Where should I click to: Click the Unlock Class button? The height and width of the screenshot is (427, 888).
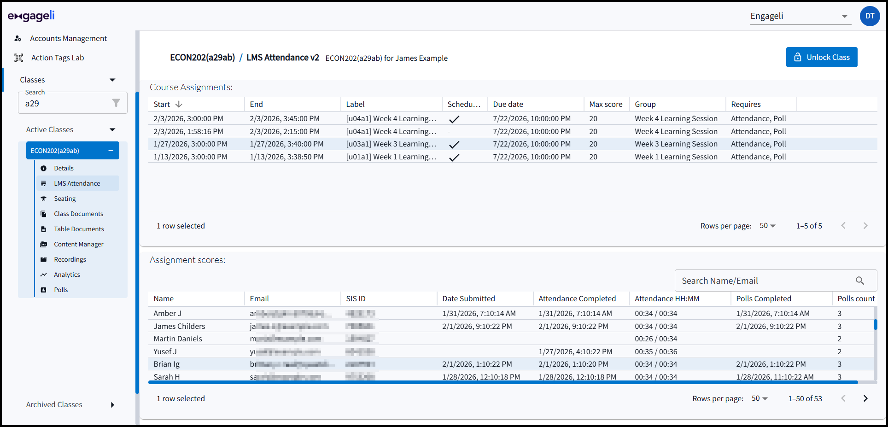(x=821, y=57)
